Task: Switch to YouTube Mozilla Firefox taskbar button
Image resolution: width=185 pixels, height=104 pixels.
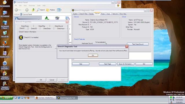Action: 45,98
